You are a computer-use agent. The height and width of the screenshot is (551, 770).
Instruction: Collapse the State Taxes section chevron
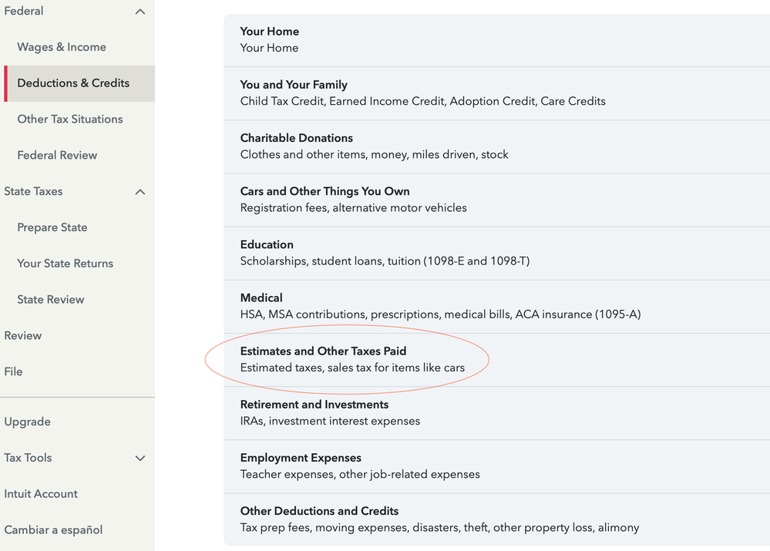coord(140,192)
